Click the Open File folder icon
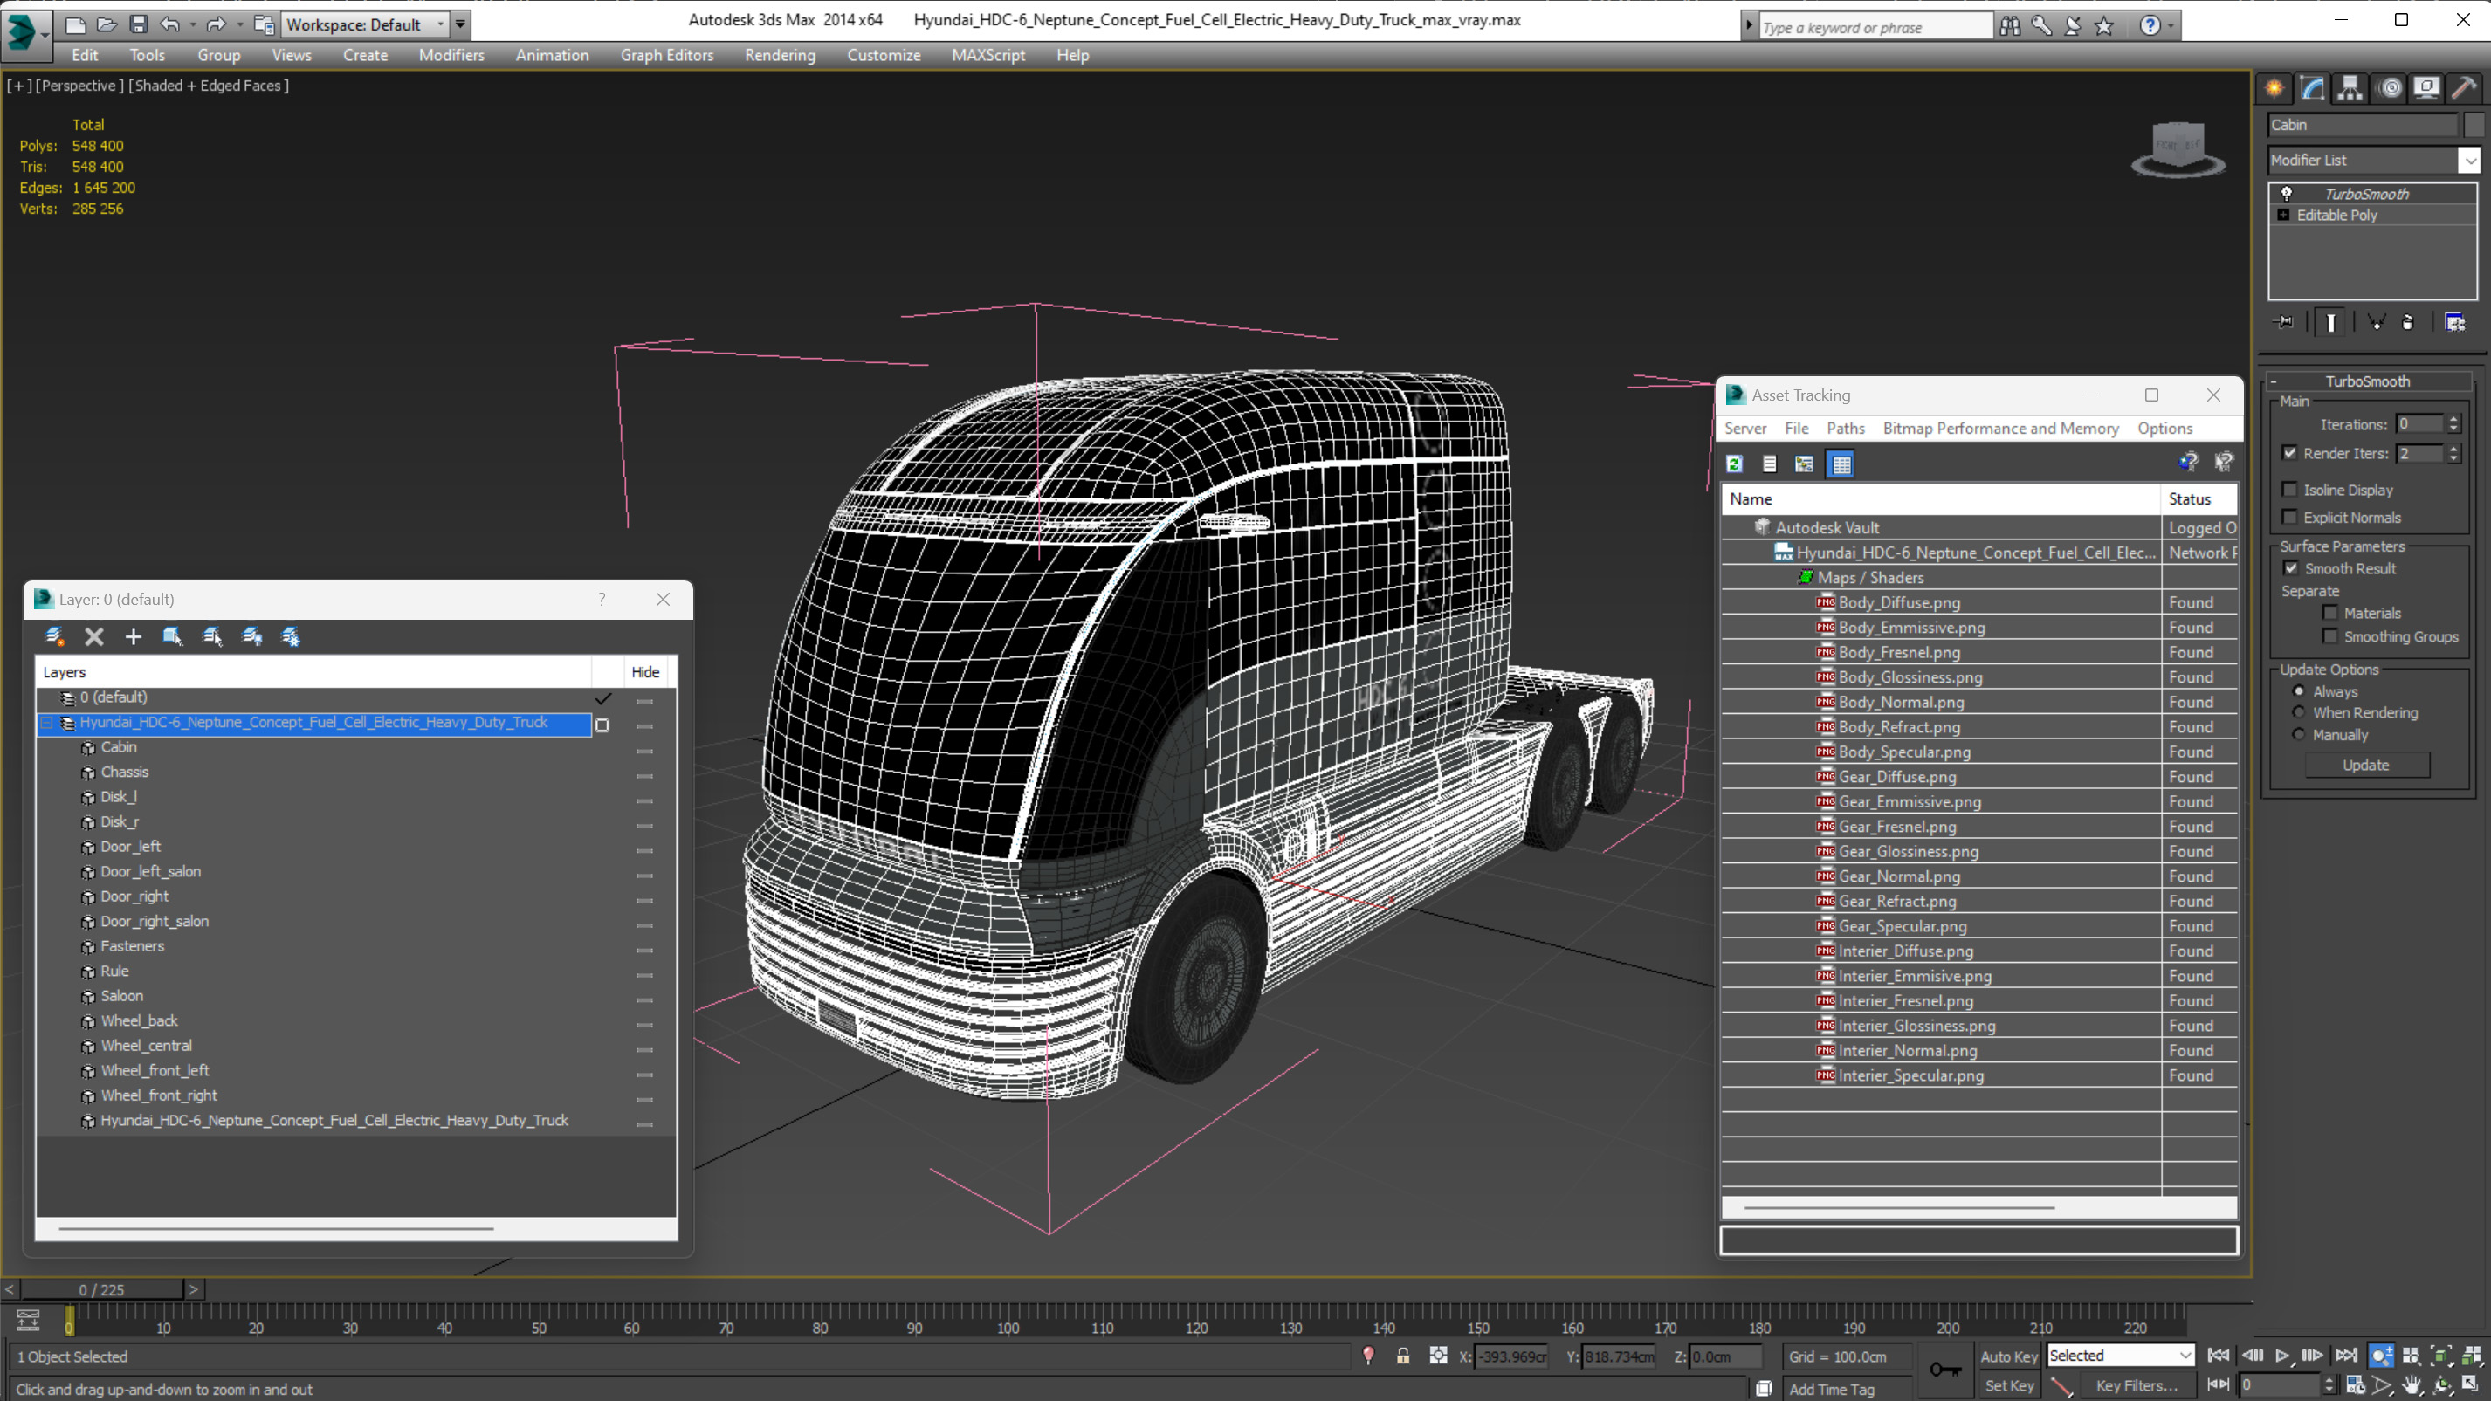Screen dimensions: 2491x1401 tap(107, 24)
